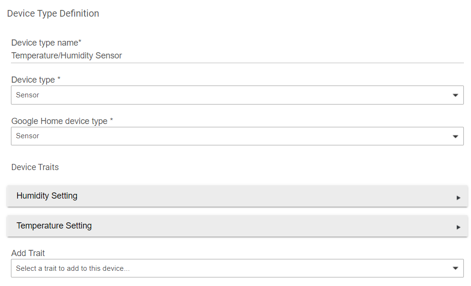The image size is (471, 286).
Task: Open the Device type dropdown box
Action: coord(237,95)
